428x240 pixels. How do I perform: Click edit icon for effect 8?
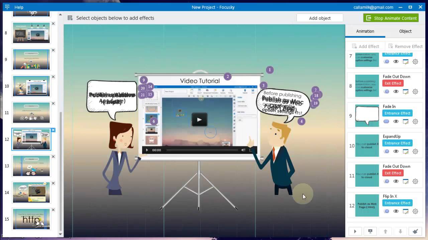pos(406,92)
